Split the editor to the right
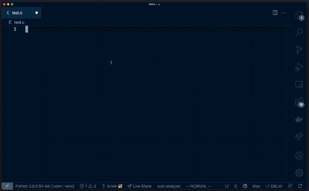 pyautogui.click(x=275, y=13)
